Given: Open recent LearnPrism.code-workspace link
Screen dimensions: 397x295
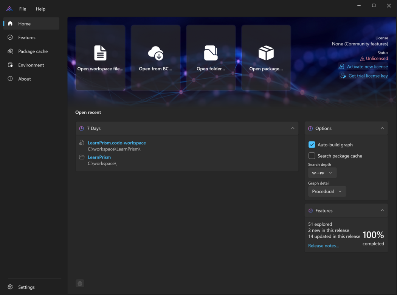Looking at the screenshot, I should tap(117, 143).
